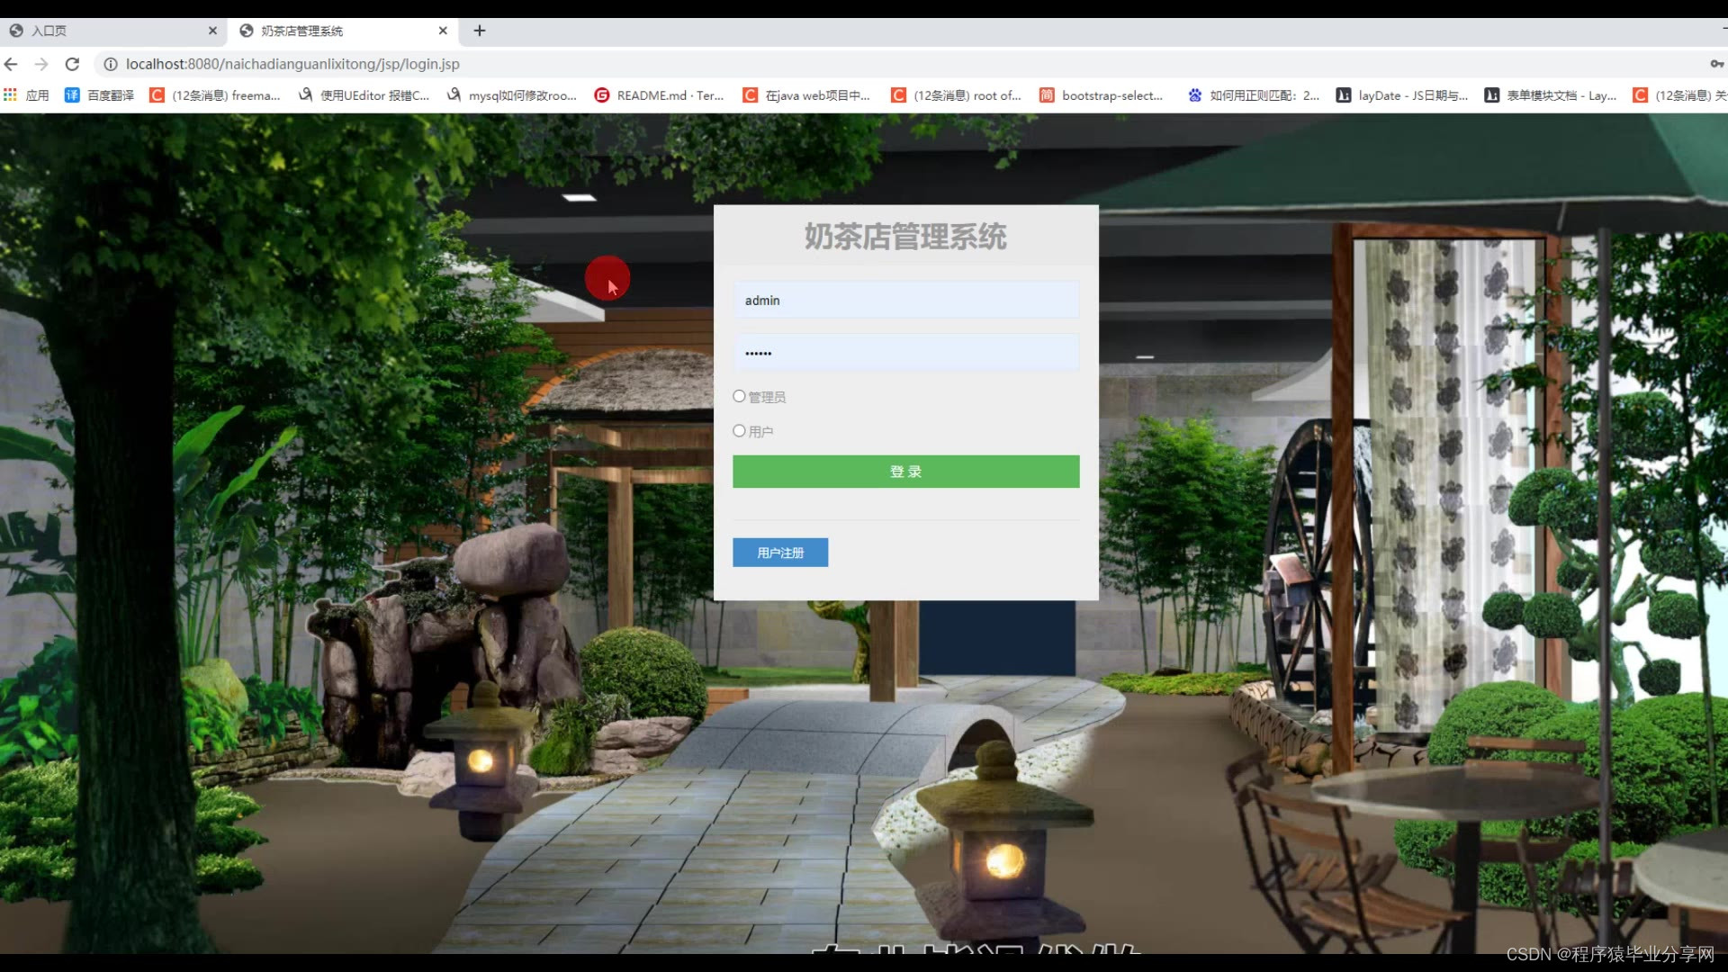This screenshot has width=1728, height=972.
Task: Open a new tab with the plus icon
Action: 480,31
